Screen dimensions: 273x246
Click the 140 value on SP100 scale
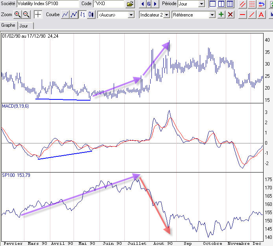tap(268, 237)
